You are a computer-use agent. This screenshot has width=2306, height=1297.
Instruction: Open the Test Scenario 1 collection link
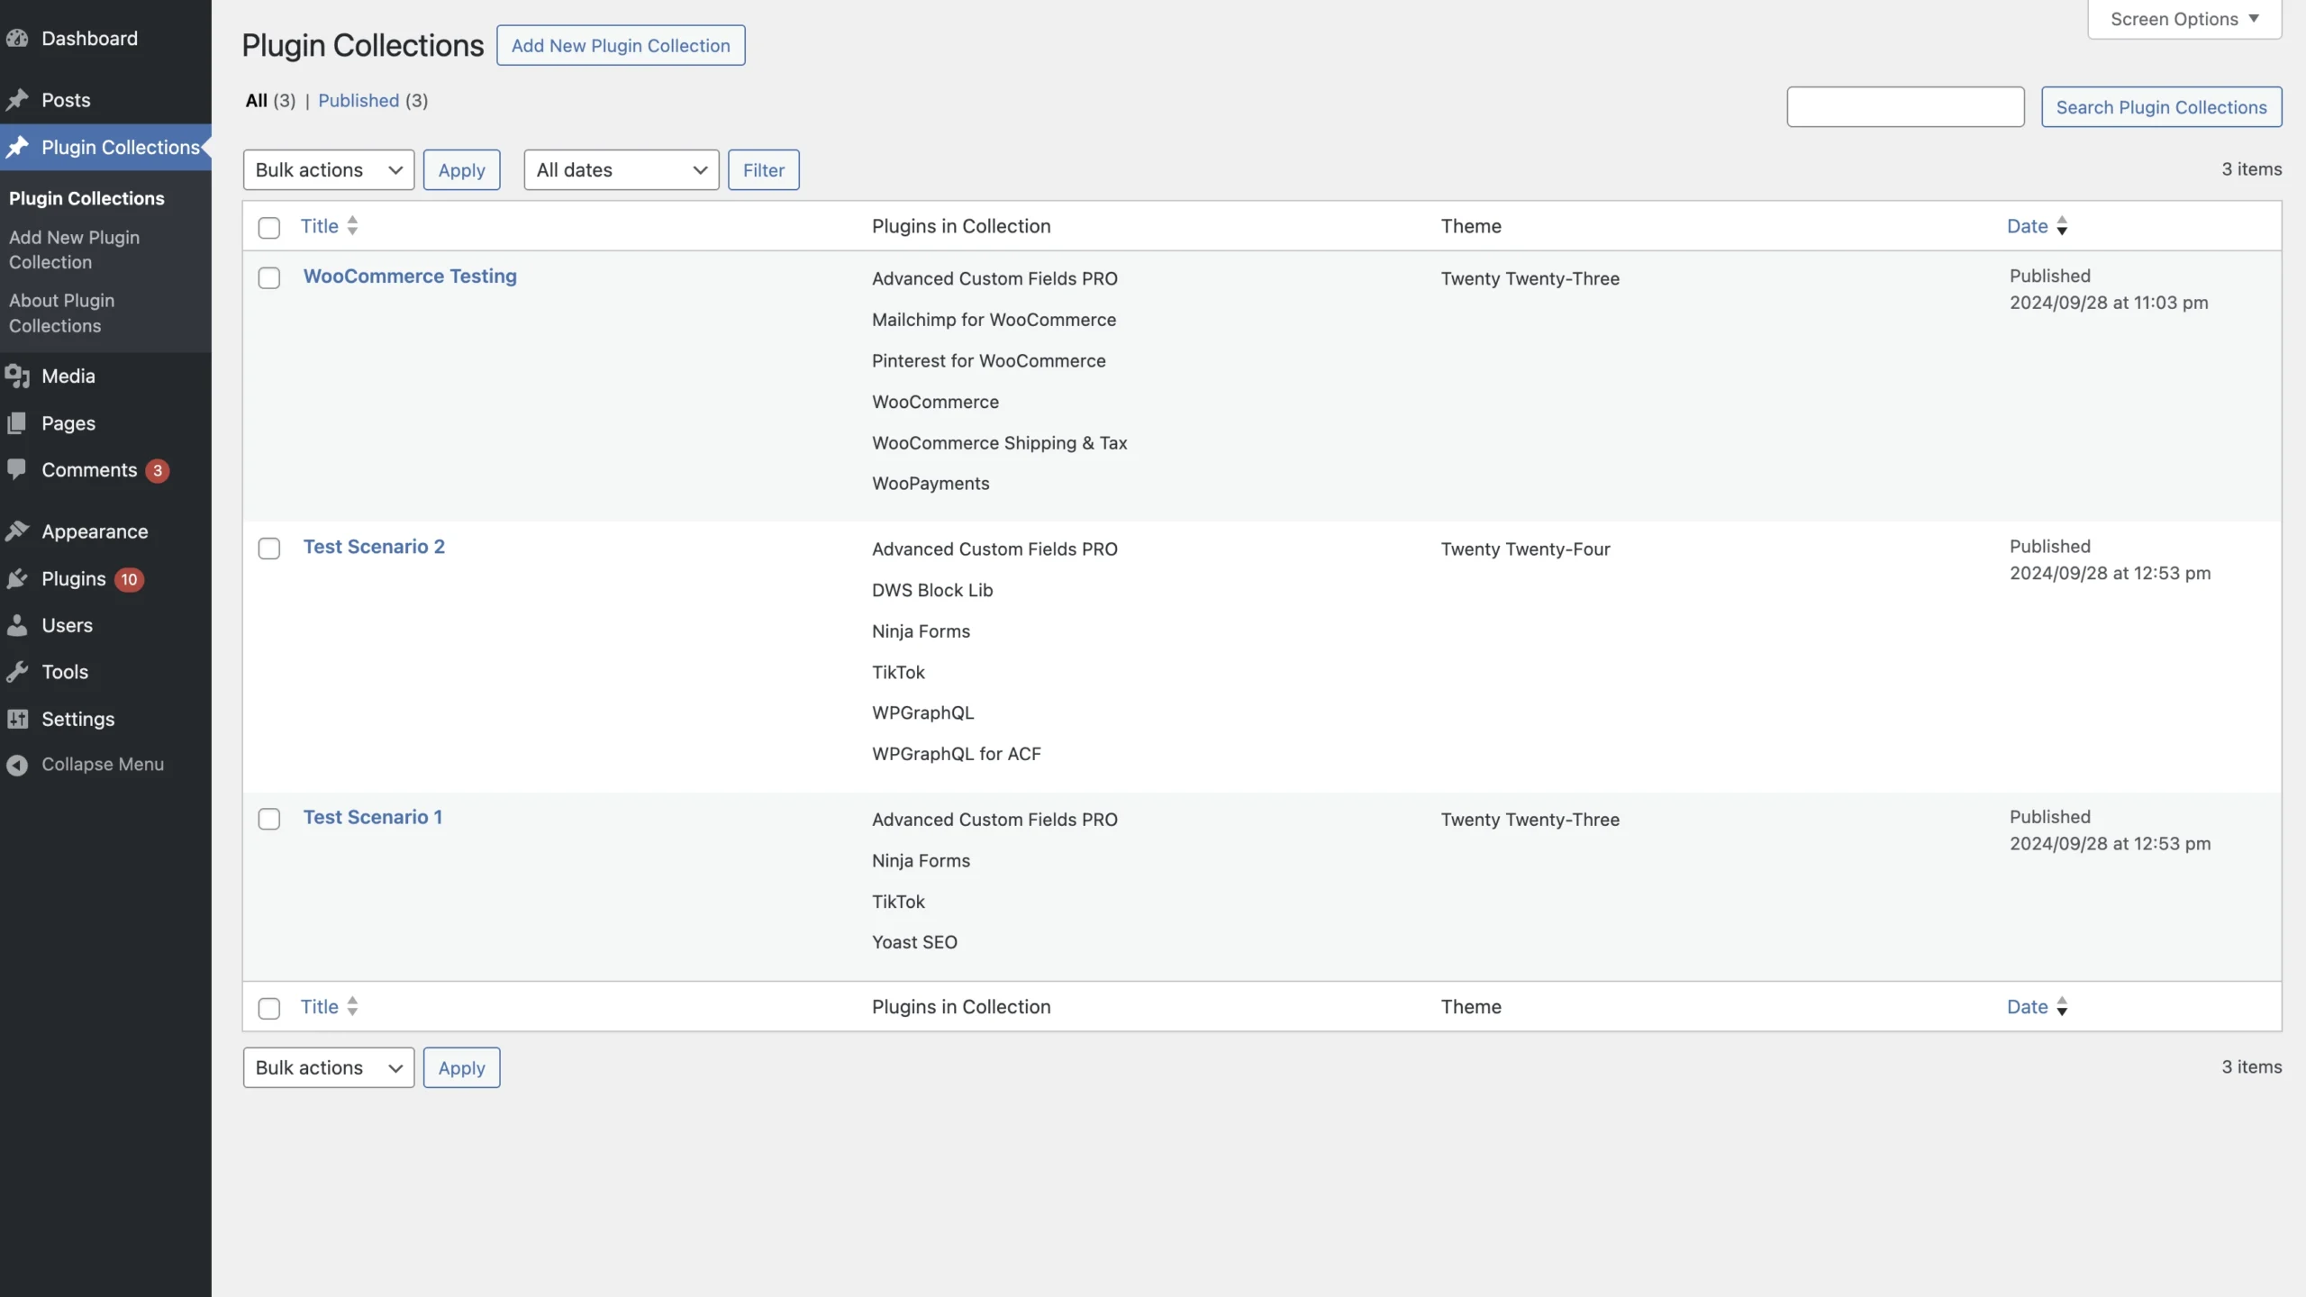pos(373,817)
